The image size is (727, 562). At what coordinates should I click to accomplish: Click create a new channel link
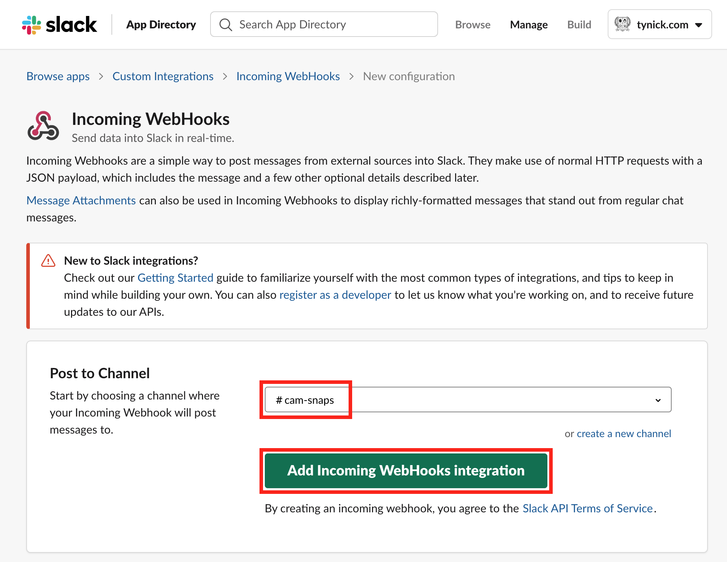624,434
